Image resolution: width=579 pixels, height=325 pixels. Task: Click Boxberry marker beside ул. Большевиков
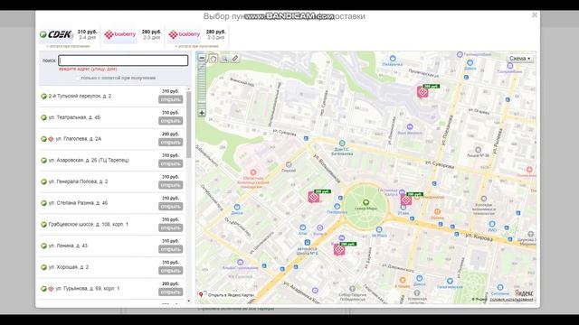tap(314, 197)
